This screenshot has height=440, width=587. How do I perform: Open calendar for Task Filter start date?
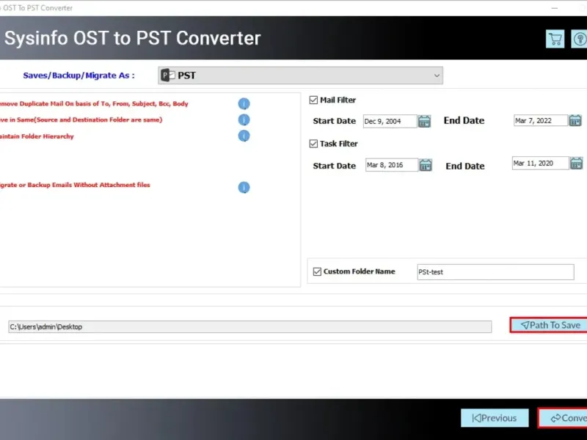tap(426, 165)
